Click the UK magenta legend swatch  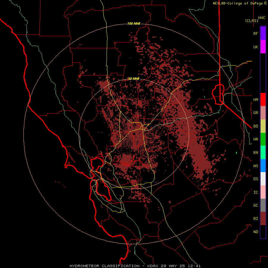point(263,47)
